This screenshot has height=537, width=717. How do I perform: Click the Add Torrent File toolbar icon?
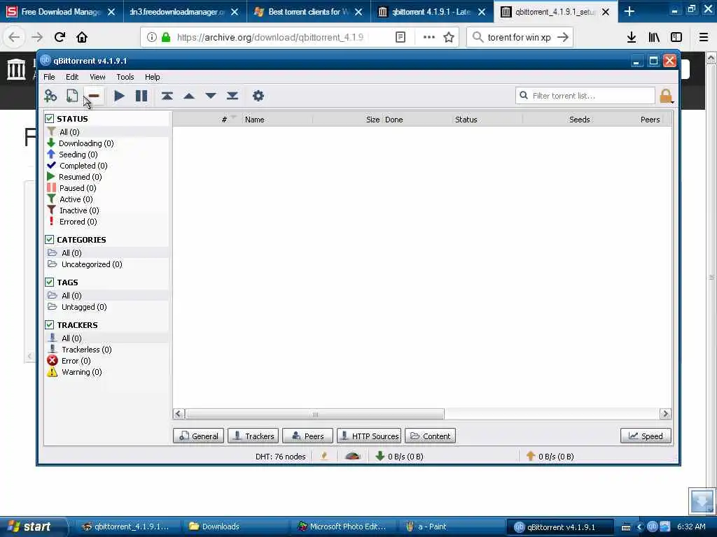[x=72, y=96]
